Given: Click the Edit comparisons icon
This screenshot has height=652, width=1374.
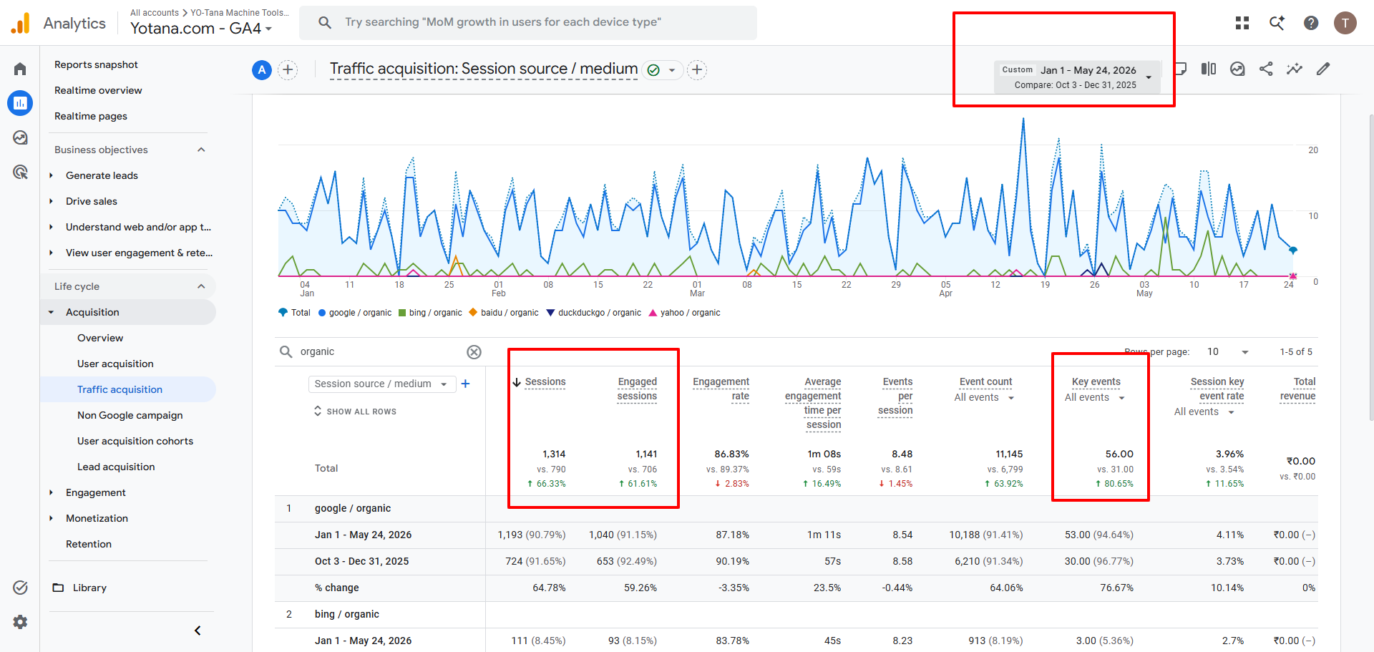Looking at the screenshot, I should [1209, 69].
